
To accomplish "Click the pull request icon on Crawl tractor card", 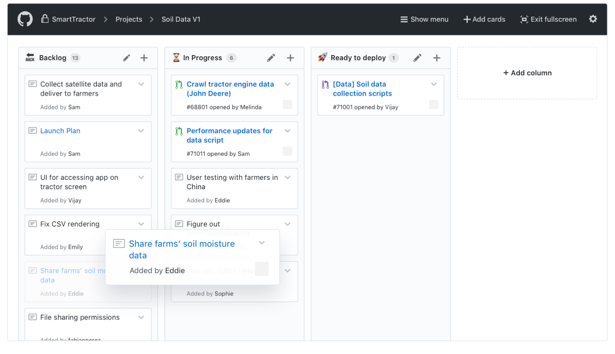I will click(x=178, y=84).
